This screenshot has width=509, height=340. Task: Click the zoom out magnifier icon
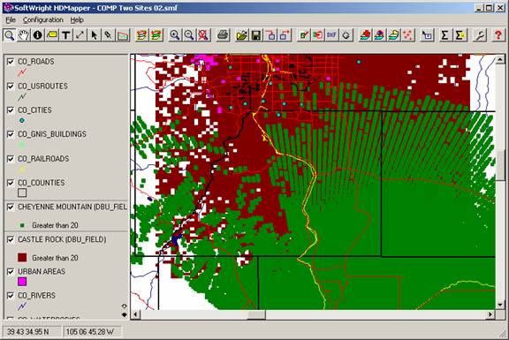pyautogui.click(x=189, y=34)
